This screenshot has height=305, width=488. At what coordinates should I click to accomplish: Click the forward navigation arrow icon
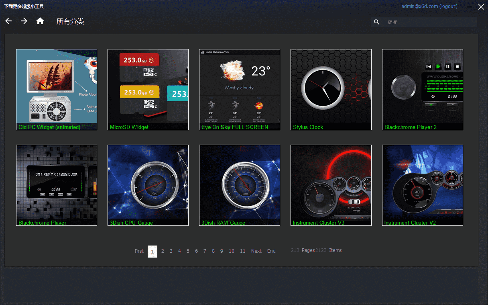click(x=24, y=21)
